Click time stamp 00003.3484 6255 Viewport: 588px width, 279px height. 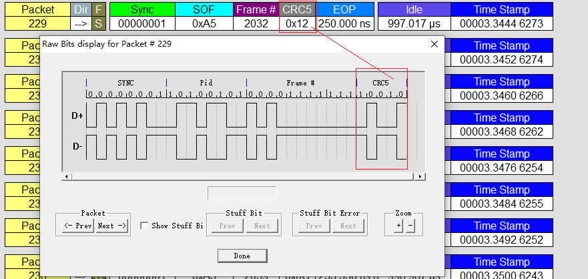coord(501,204)
